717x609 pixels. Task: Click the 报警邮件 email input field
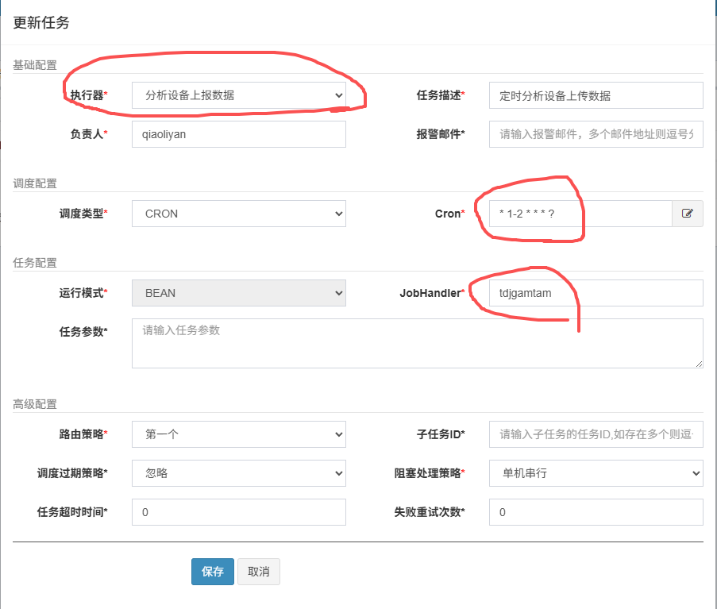tap(596, 134)
